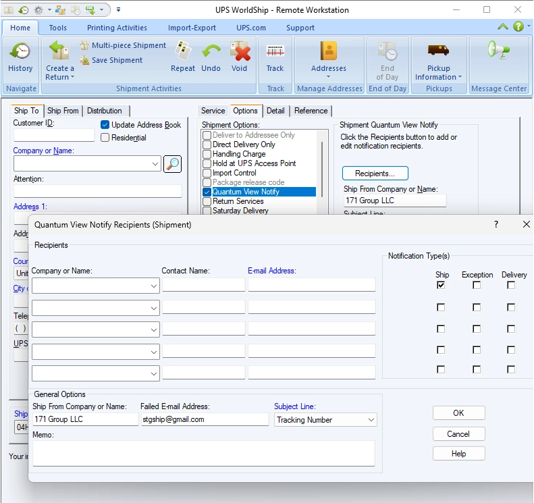The height and width of the screenshot is (503, 534).
Task: Click the Failed E-mail Address field
Action: [205, 419]
